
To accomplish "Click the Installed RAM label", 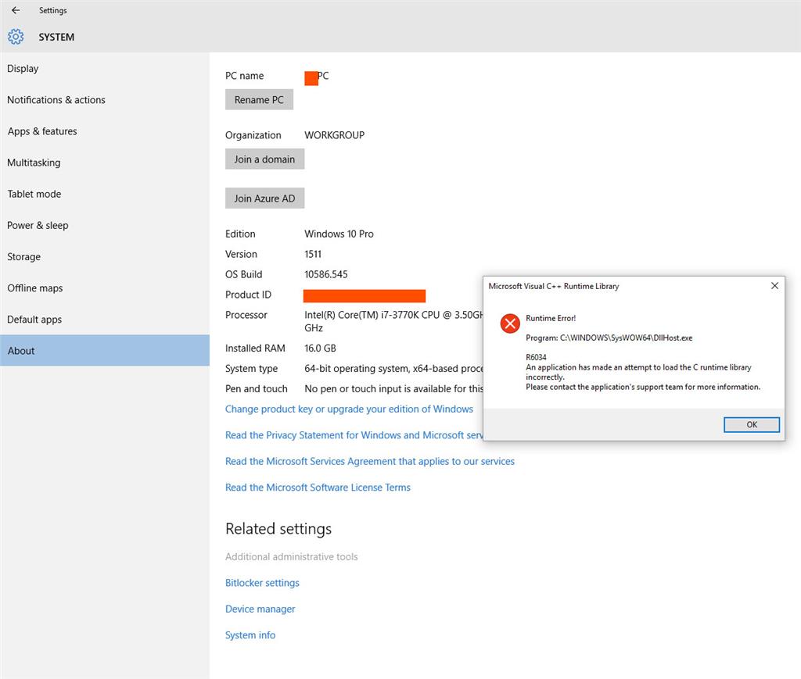I will click(x=256, y=348).
